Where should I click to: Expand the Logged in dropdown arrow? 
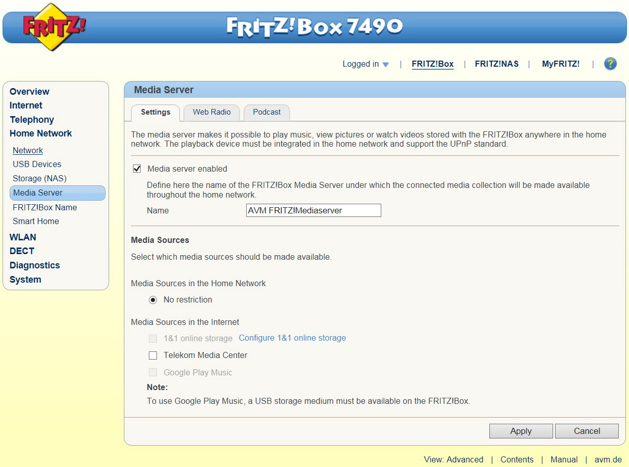point(386,65)
